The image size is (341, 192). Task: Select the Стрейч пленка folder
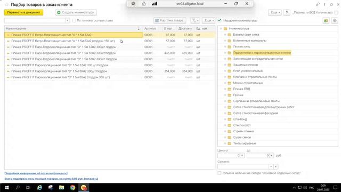click(243, 131)
